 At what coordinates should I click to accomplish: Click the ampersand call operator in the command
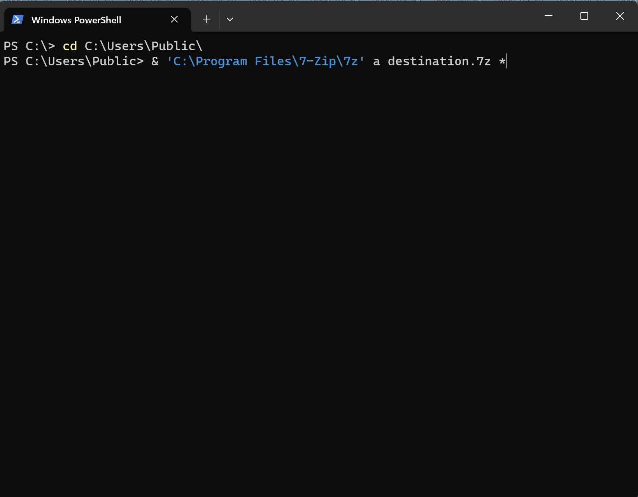tap(154, 61)
